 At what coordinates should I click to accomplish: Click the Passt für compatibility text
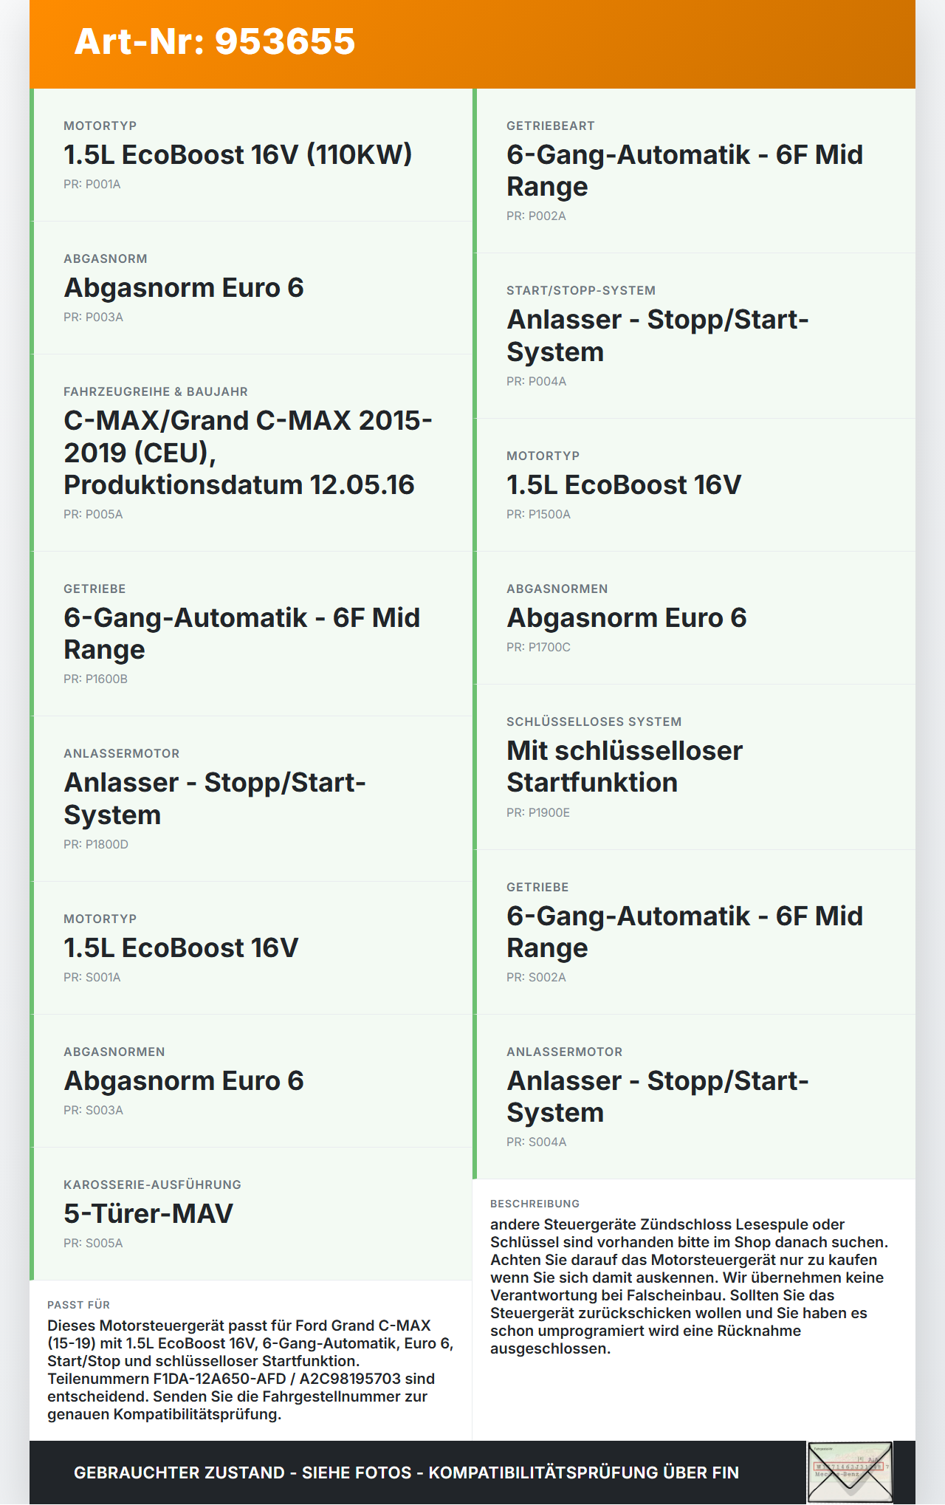coord(250,1369)
